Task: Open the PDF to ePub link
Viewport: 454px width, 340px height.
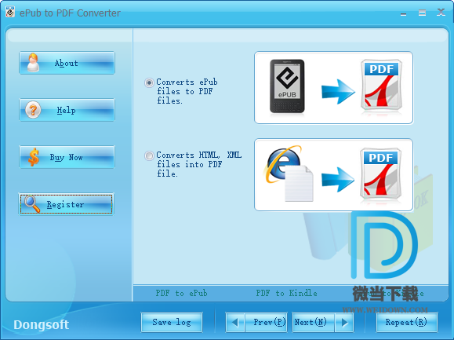Action: point(182,293)
